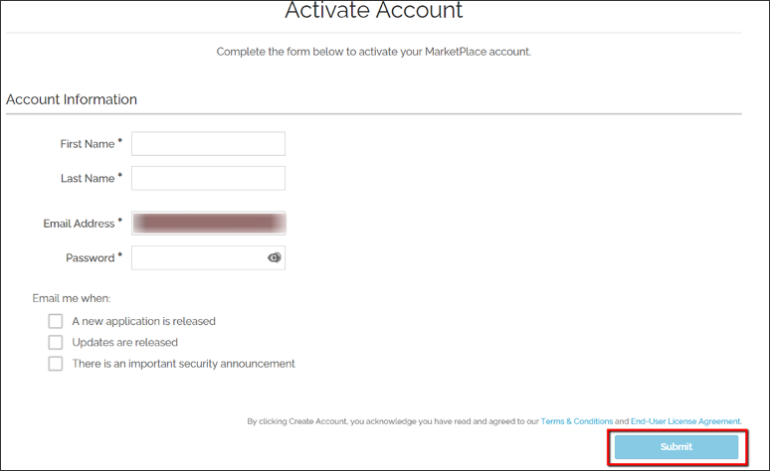Click the Account Information section heading
770x471 pixels.
tap(72, 99)
